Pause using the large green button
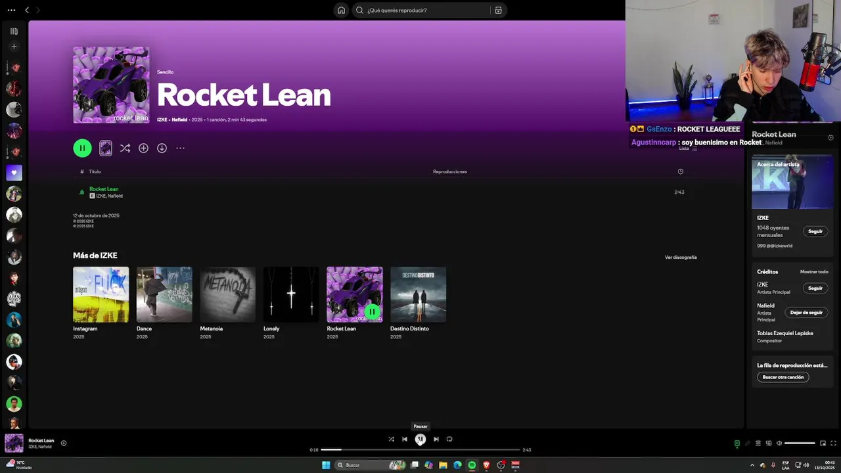This screenshot has width=841, height=473. (x=82, y=148)
